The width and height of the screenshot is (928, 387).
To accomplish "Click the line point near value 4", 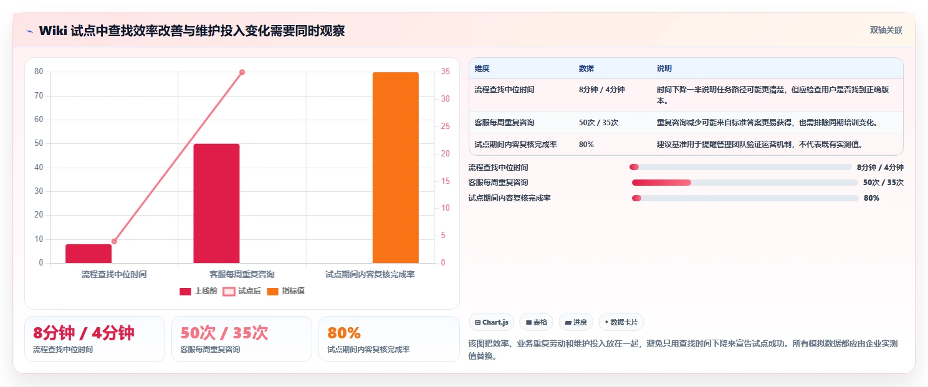I will [x=114, y=241].
